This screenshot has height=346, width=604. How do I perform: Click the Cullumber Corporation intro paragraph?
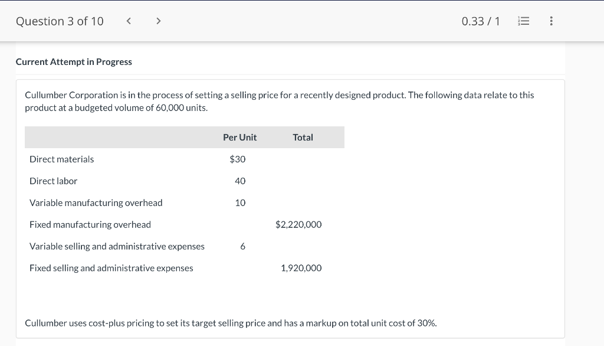tap(279, 102)
